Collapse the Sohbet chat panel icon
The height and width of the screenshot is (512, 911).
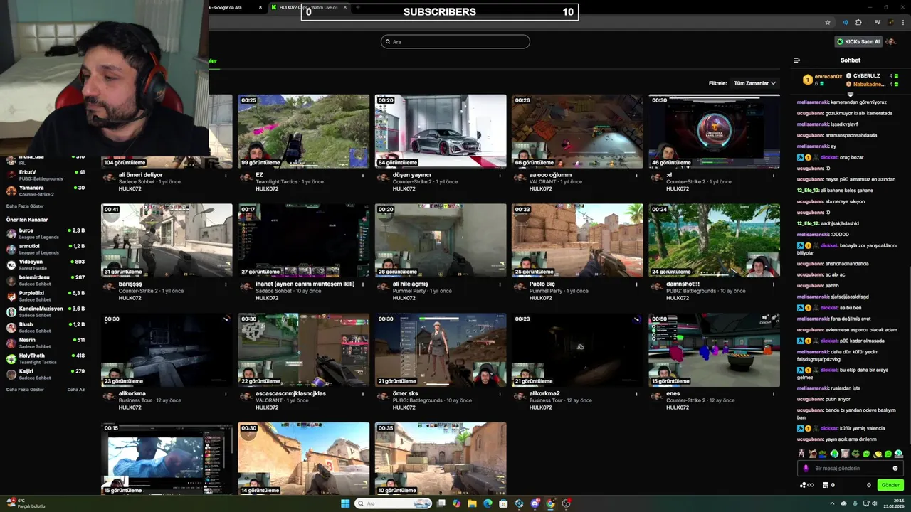pyautogui.click(x=796, y=60)
